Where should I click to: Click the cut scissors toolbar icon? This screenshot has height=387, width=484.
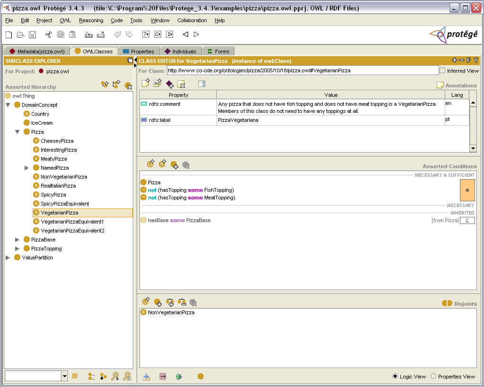click(x=48, y=34)
